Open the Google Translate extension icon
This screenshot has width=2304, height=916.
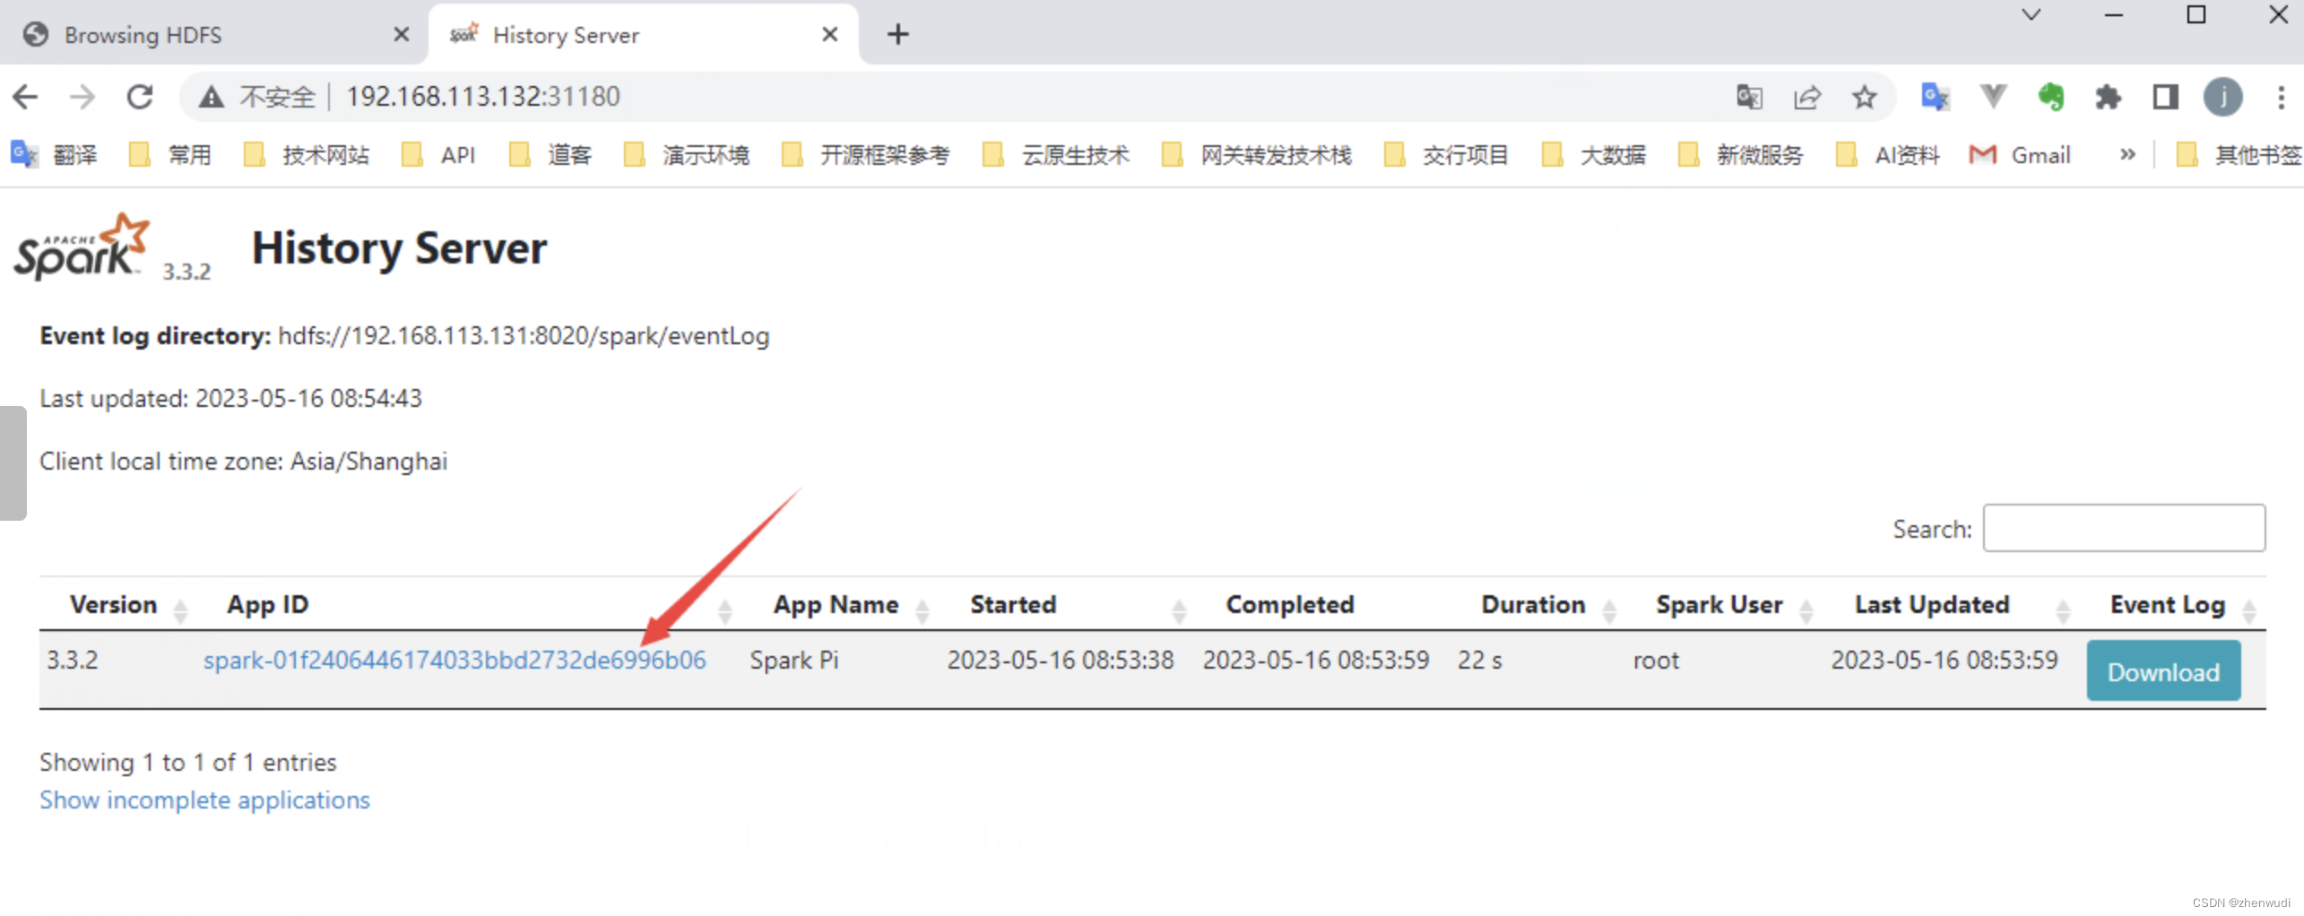(x=1935, y=97)
